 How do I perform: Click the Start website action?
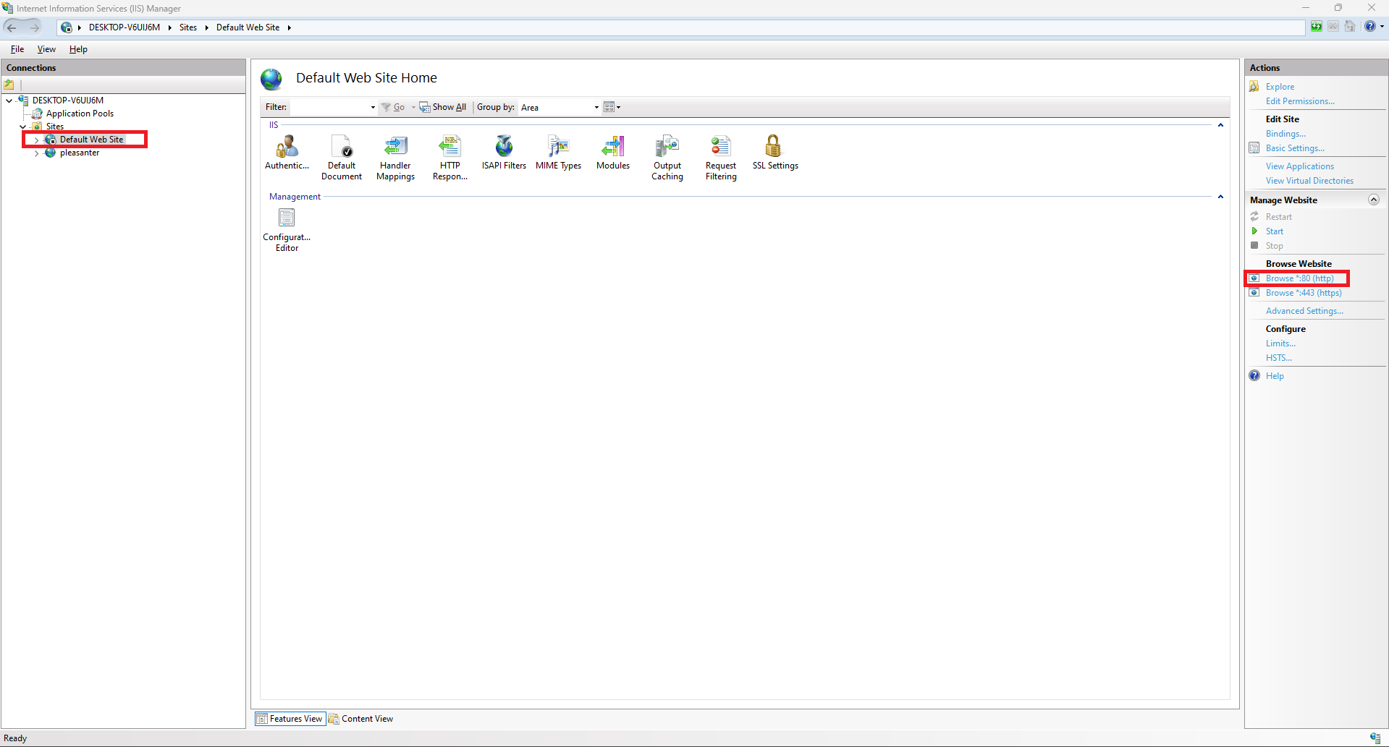[1274, 231]
